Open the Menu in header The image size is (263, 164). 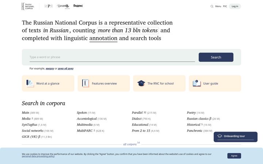(x=218, y=6)
